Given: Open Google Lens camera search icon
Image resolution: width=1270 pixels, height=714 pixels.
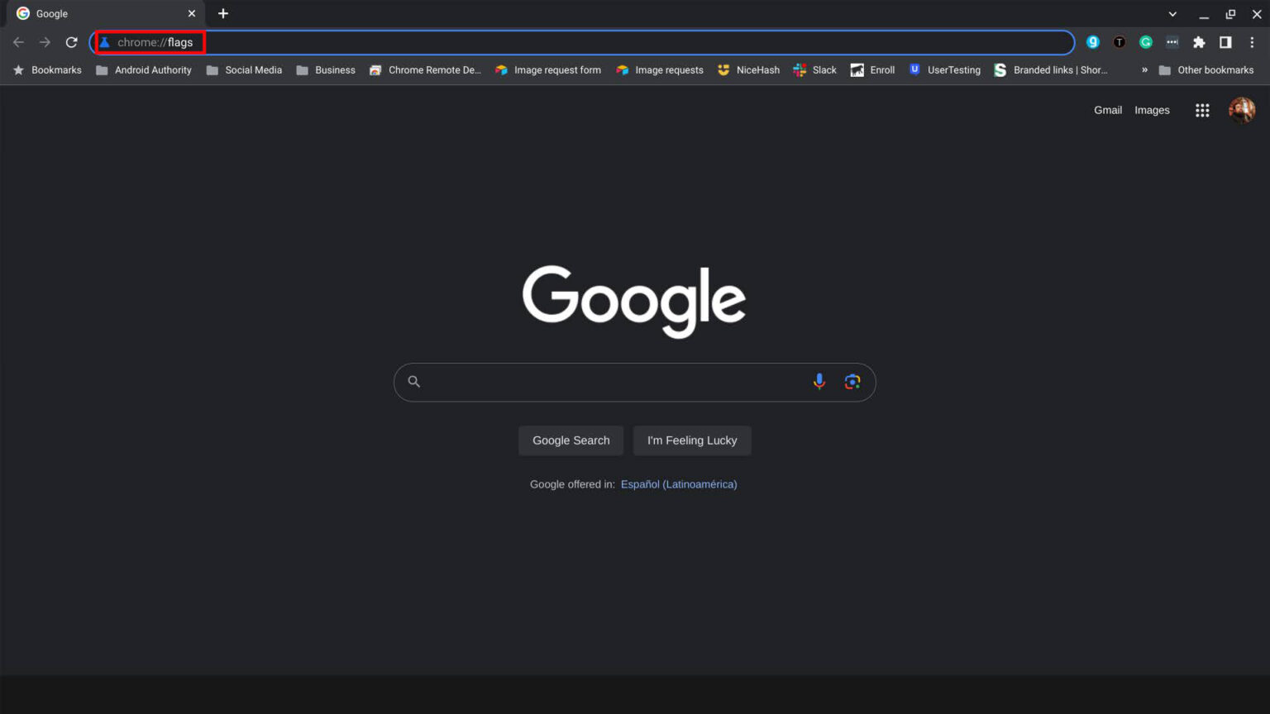Looking at the screenshot, I should click(x=852, y=381).
